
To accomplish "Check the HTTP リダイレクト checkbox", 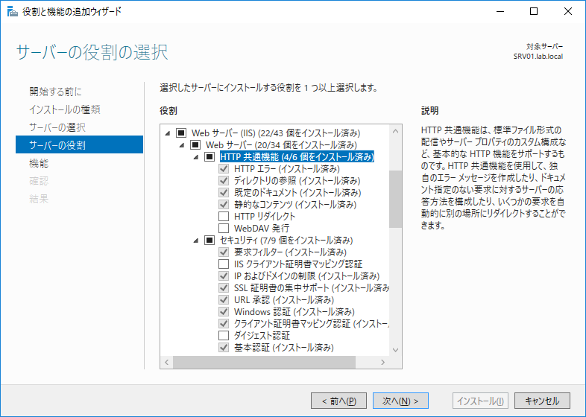I will tap(224, 216).
